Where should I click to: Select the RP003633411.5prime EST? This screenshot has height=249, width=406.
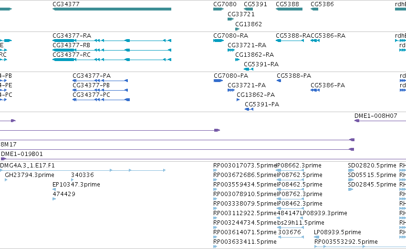tap(215, 247)
